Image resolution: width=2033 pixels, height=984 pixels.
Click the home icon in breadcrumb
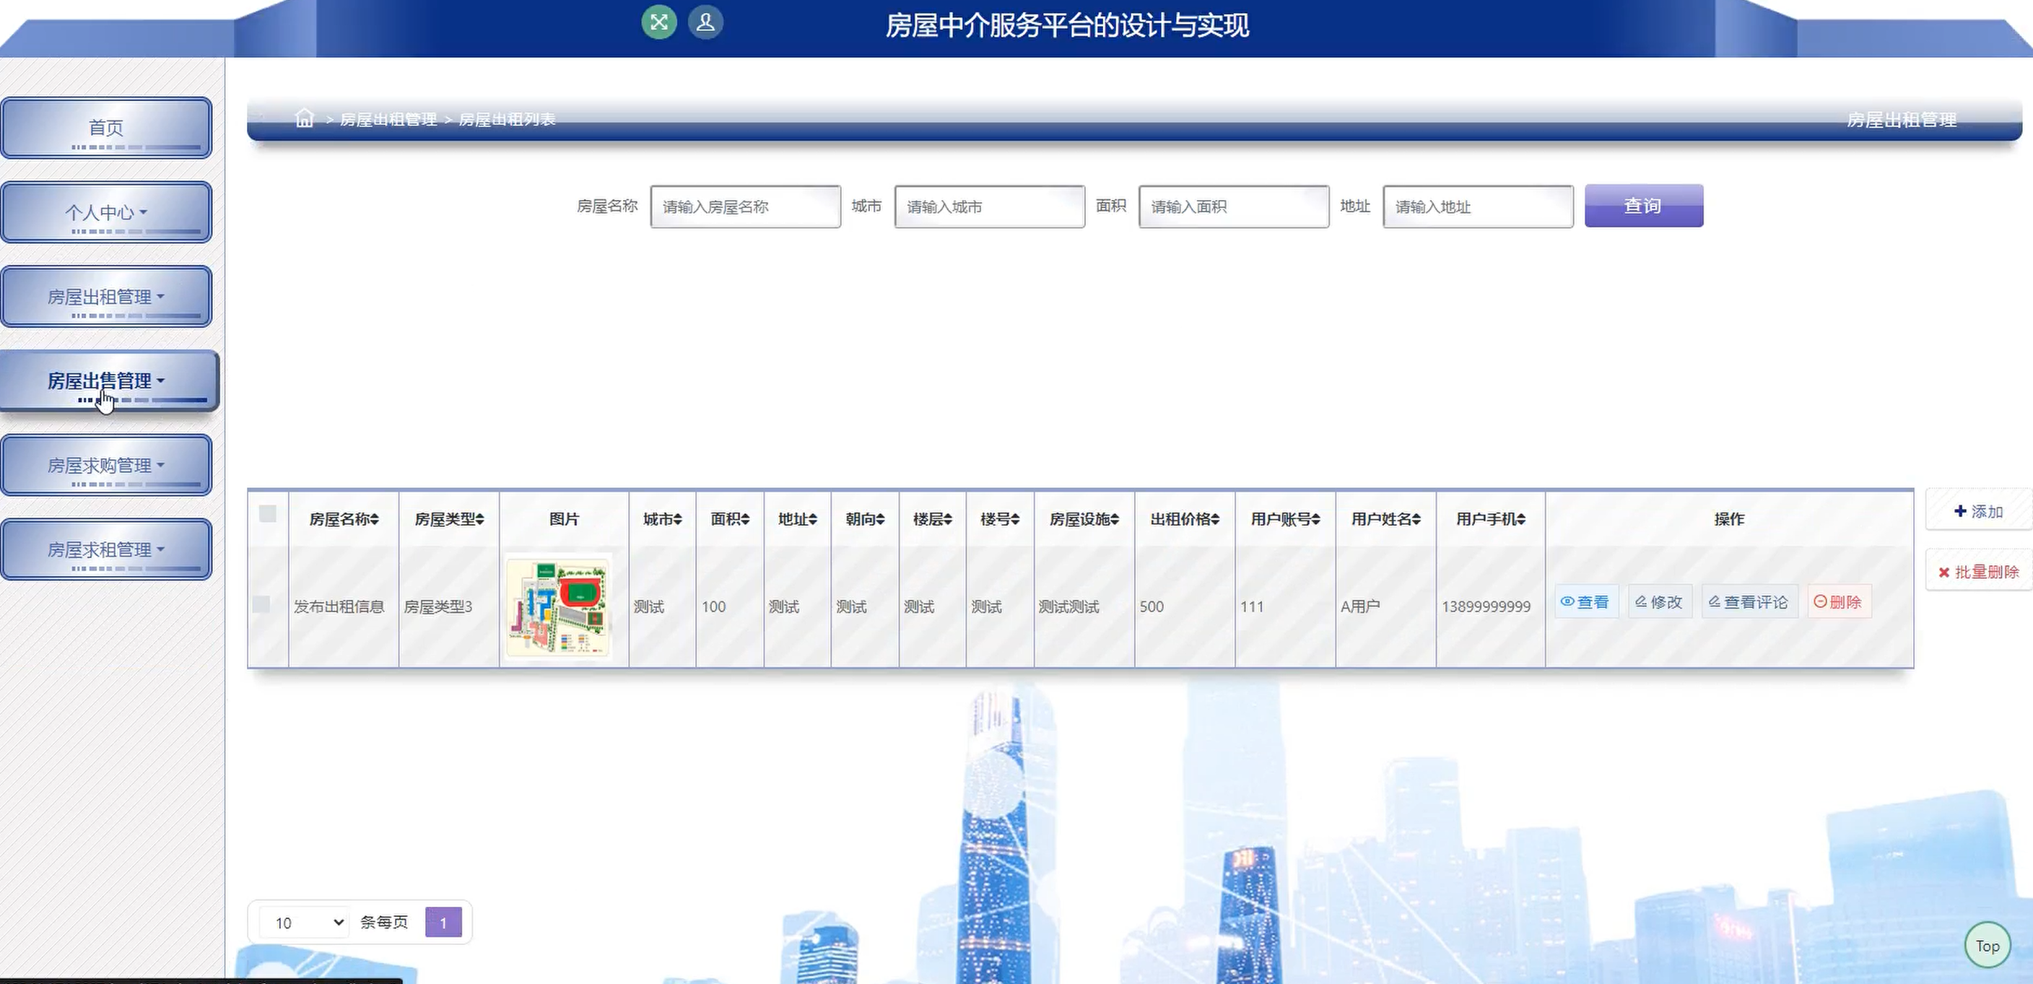point(305,118)
